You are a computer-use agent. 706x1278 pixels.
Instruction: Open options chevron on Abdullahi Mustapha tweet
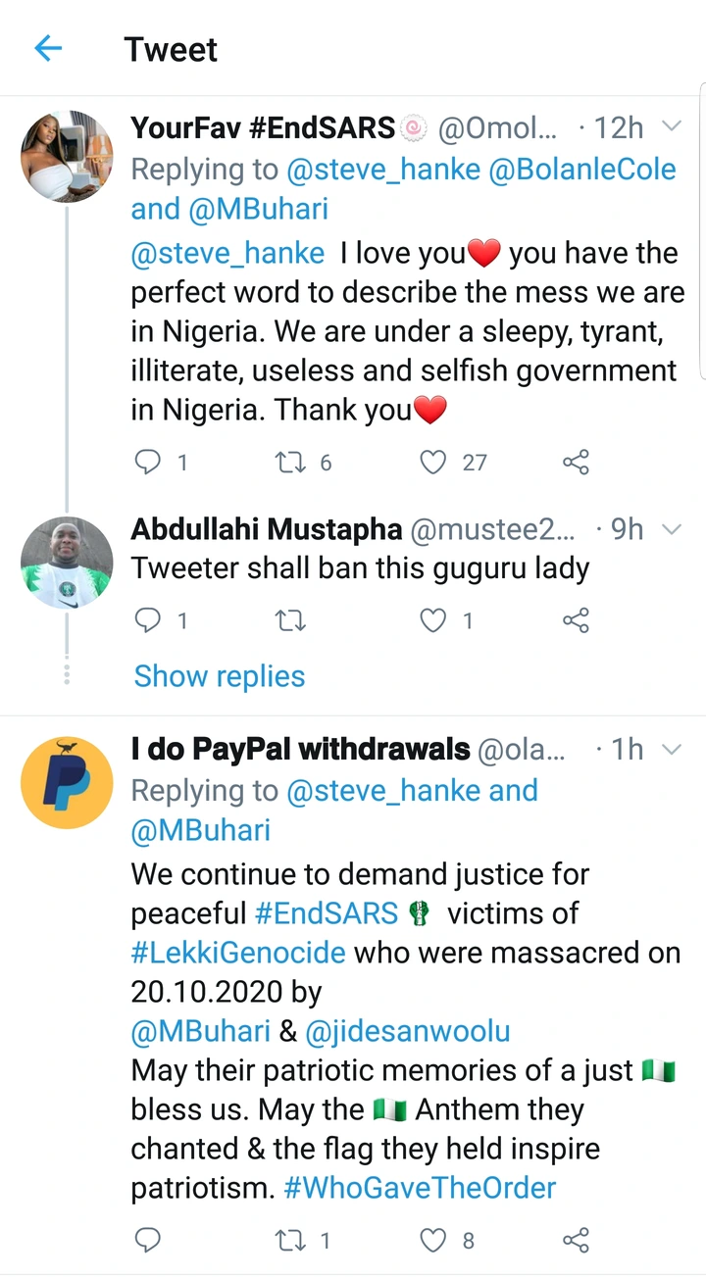672,529
